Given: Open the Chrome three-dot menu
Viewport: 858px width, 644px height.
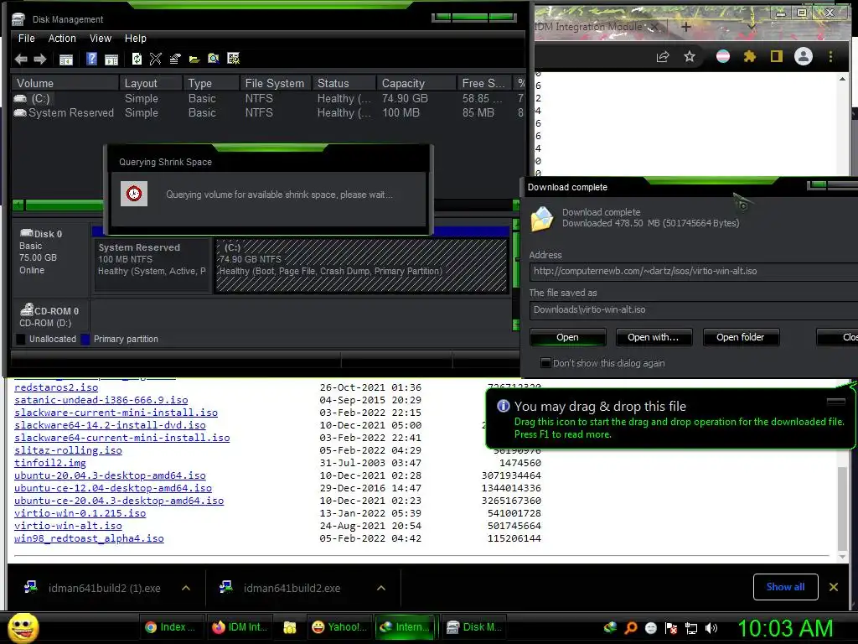Looking at the screenshot, I should tap(830, 56).
